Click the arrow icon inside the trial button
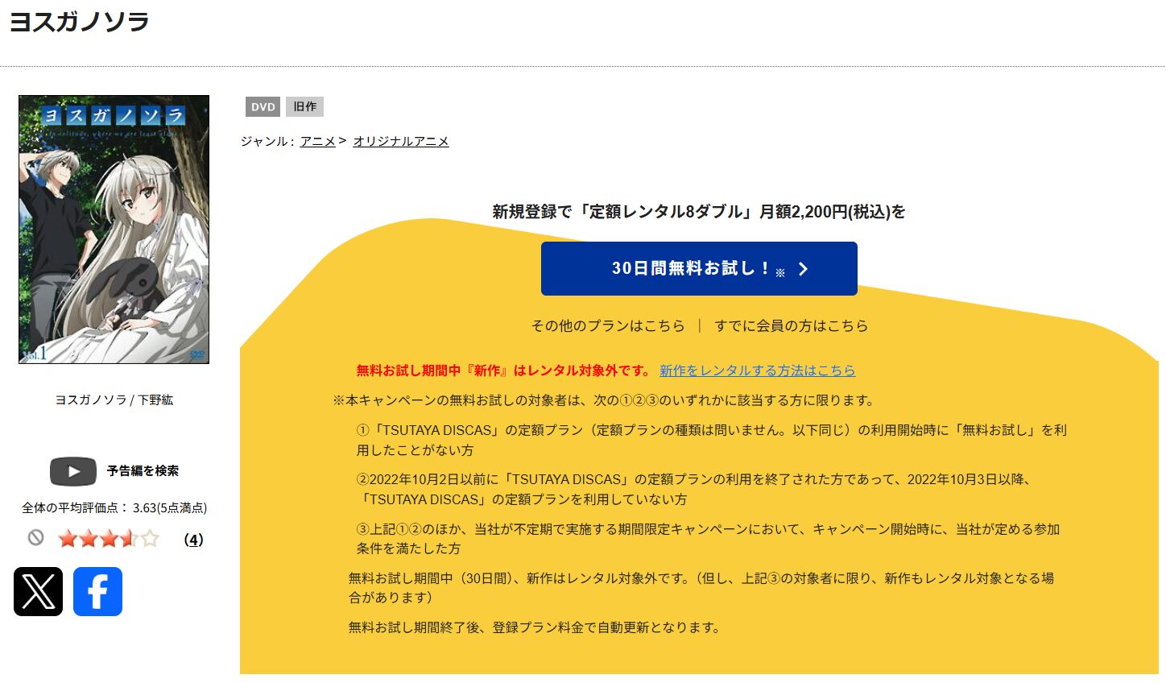 (x=802, y=268)
